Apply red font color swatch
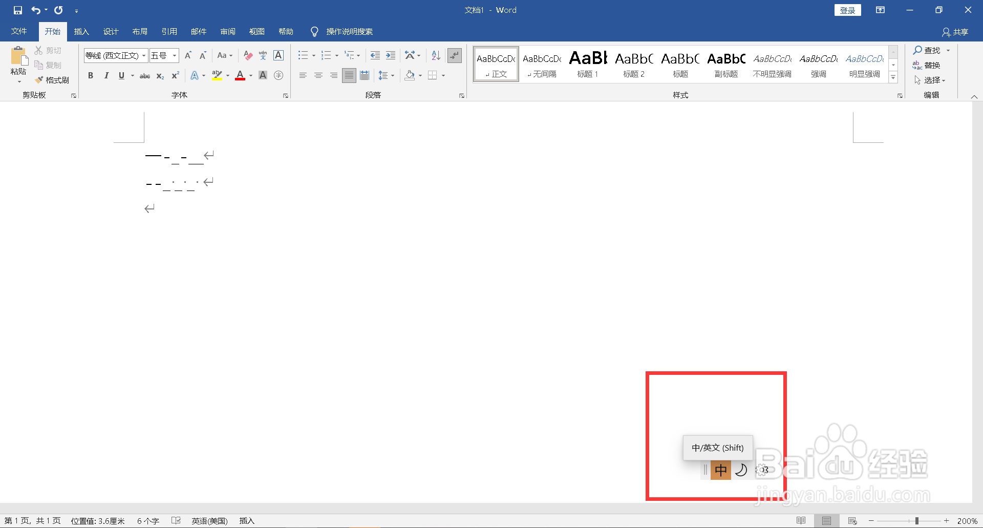This screenshot has width=983, height=528. (240, 76)
